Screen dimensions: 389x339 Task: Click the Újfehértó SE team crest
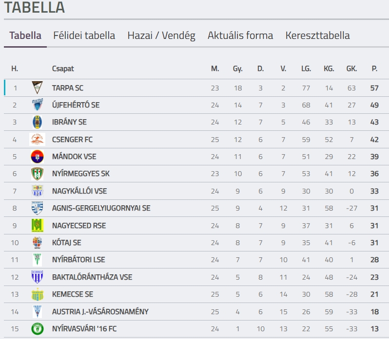pyautogui.click(x=37, y=105)
